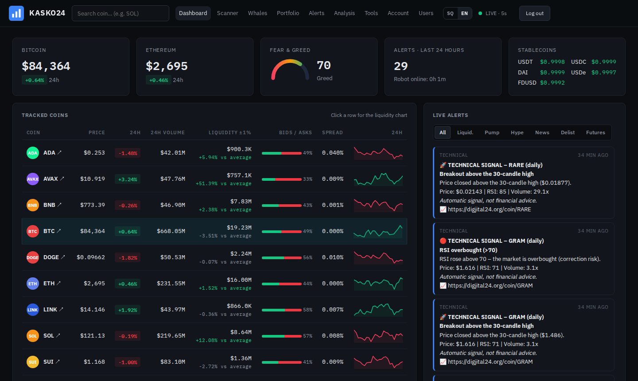
Task: Open the Analysis page
Action: pos(344,13)
